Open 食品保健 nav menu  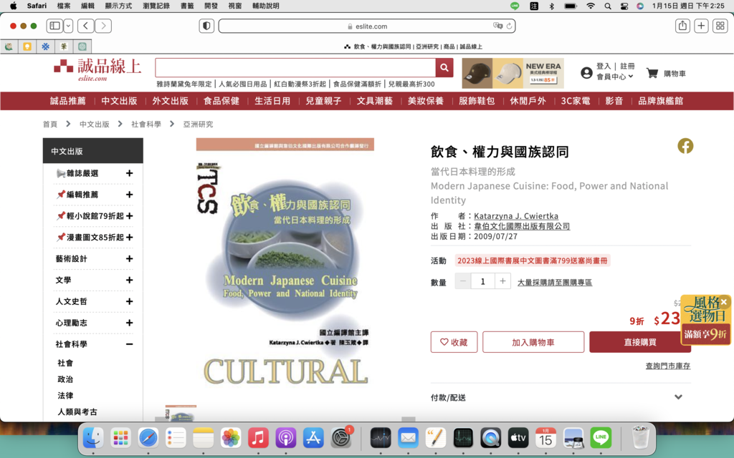click(x=221, y=101)
